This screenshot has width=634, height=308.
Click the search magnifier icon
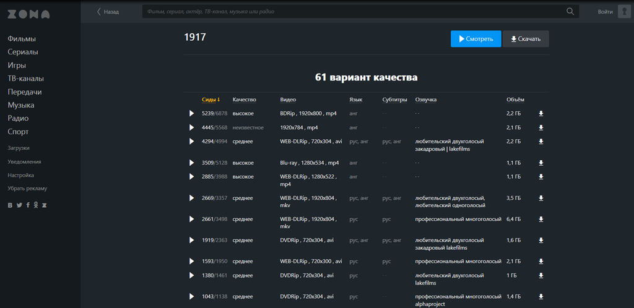coord(570,11)
